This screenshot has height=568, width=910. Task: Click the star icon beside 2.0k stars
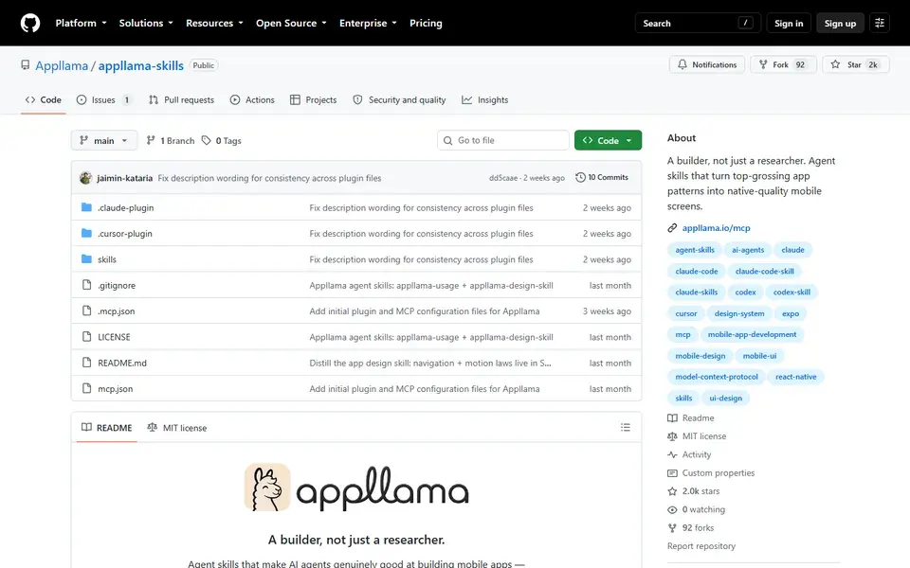672,491
